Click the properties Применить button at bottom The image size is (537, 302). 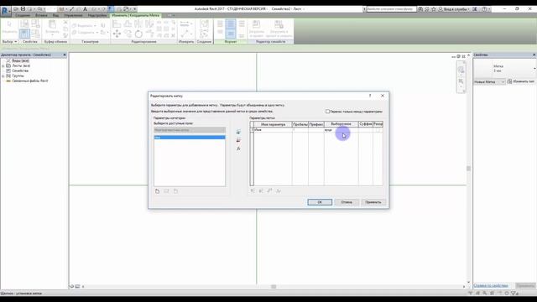click(525, 285)
